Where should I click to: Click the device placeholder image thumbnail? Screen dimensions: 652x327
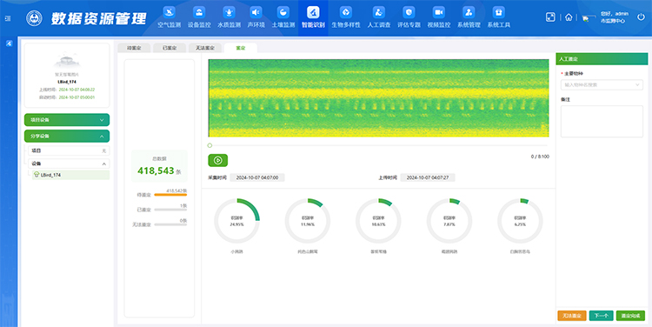pyautogui.click(x=67, y=60)
